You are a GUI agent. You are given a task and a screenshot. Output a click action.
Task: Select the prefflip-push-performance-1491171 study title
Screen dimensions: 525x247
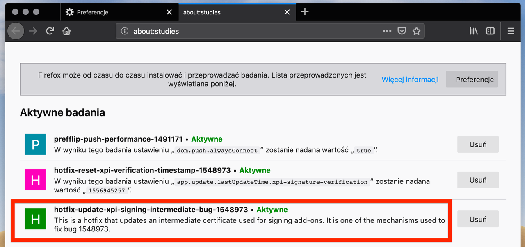[x=118, y=139]
